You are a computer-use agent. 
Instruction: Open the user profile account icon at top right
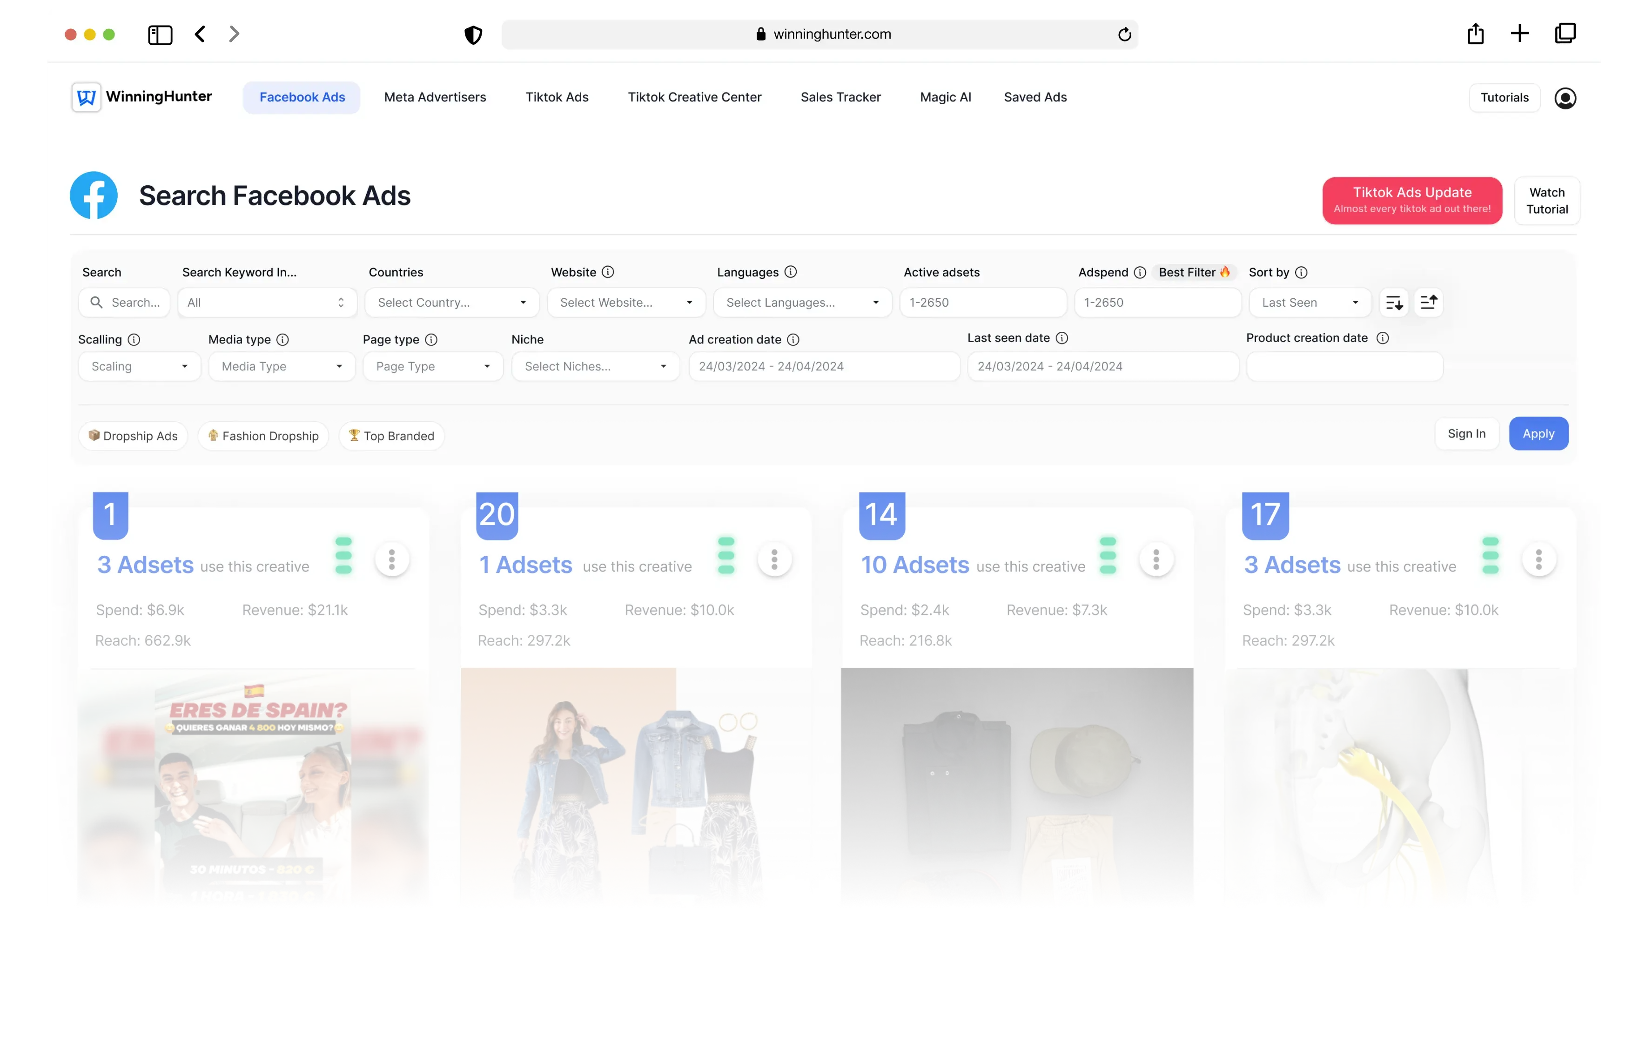tap(1565, 98)
